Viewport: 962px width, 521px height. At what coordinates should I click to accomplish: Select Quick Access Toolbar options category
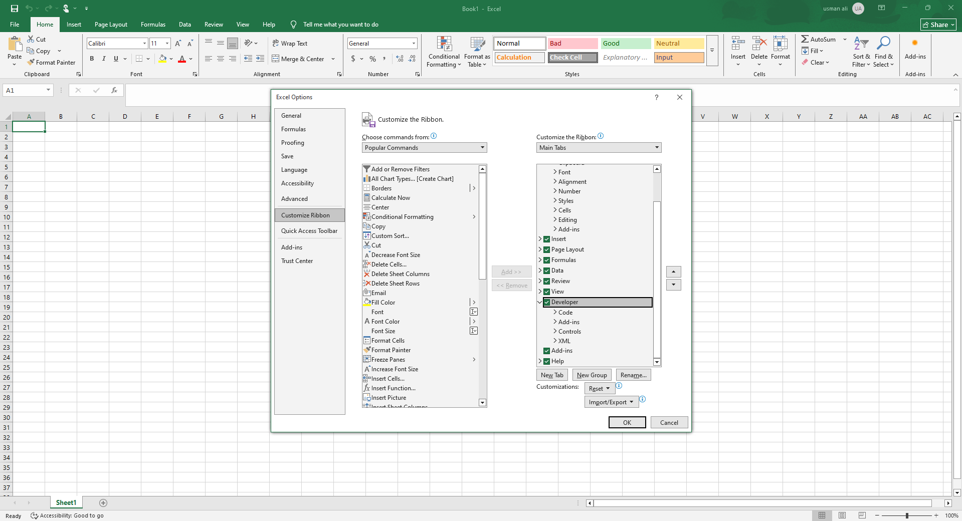point(309,231)
